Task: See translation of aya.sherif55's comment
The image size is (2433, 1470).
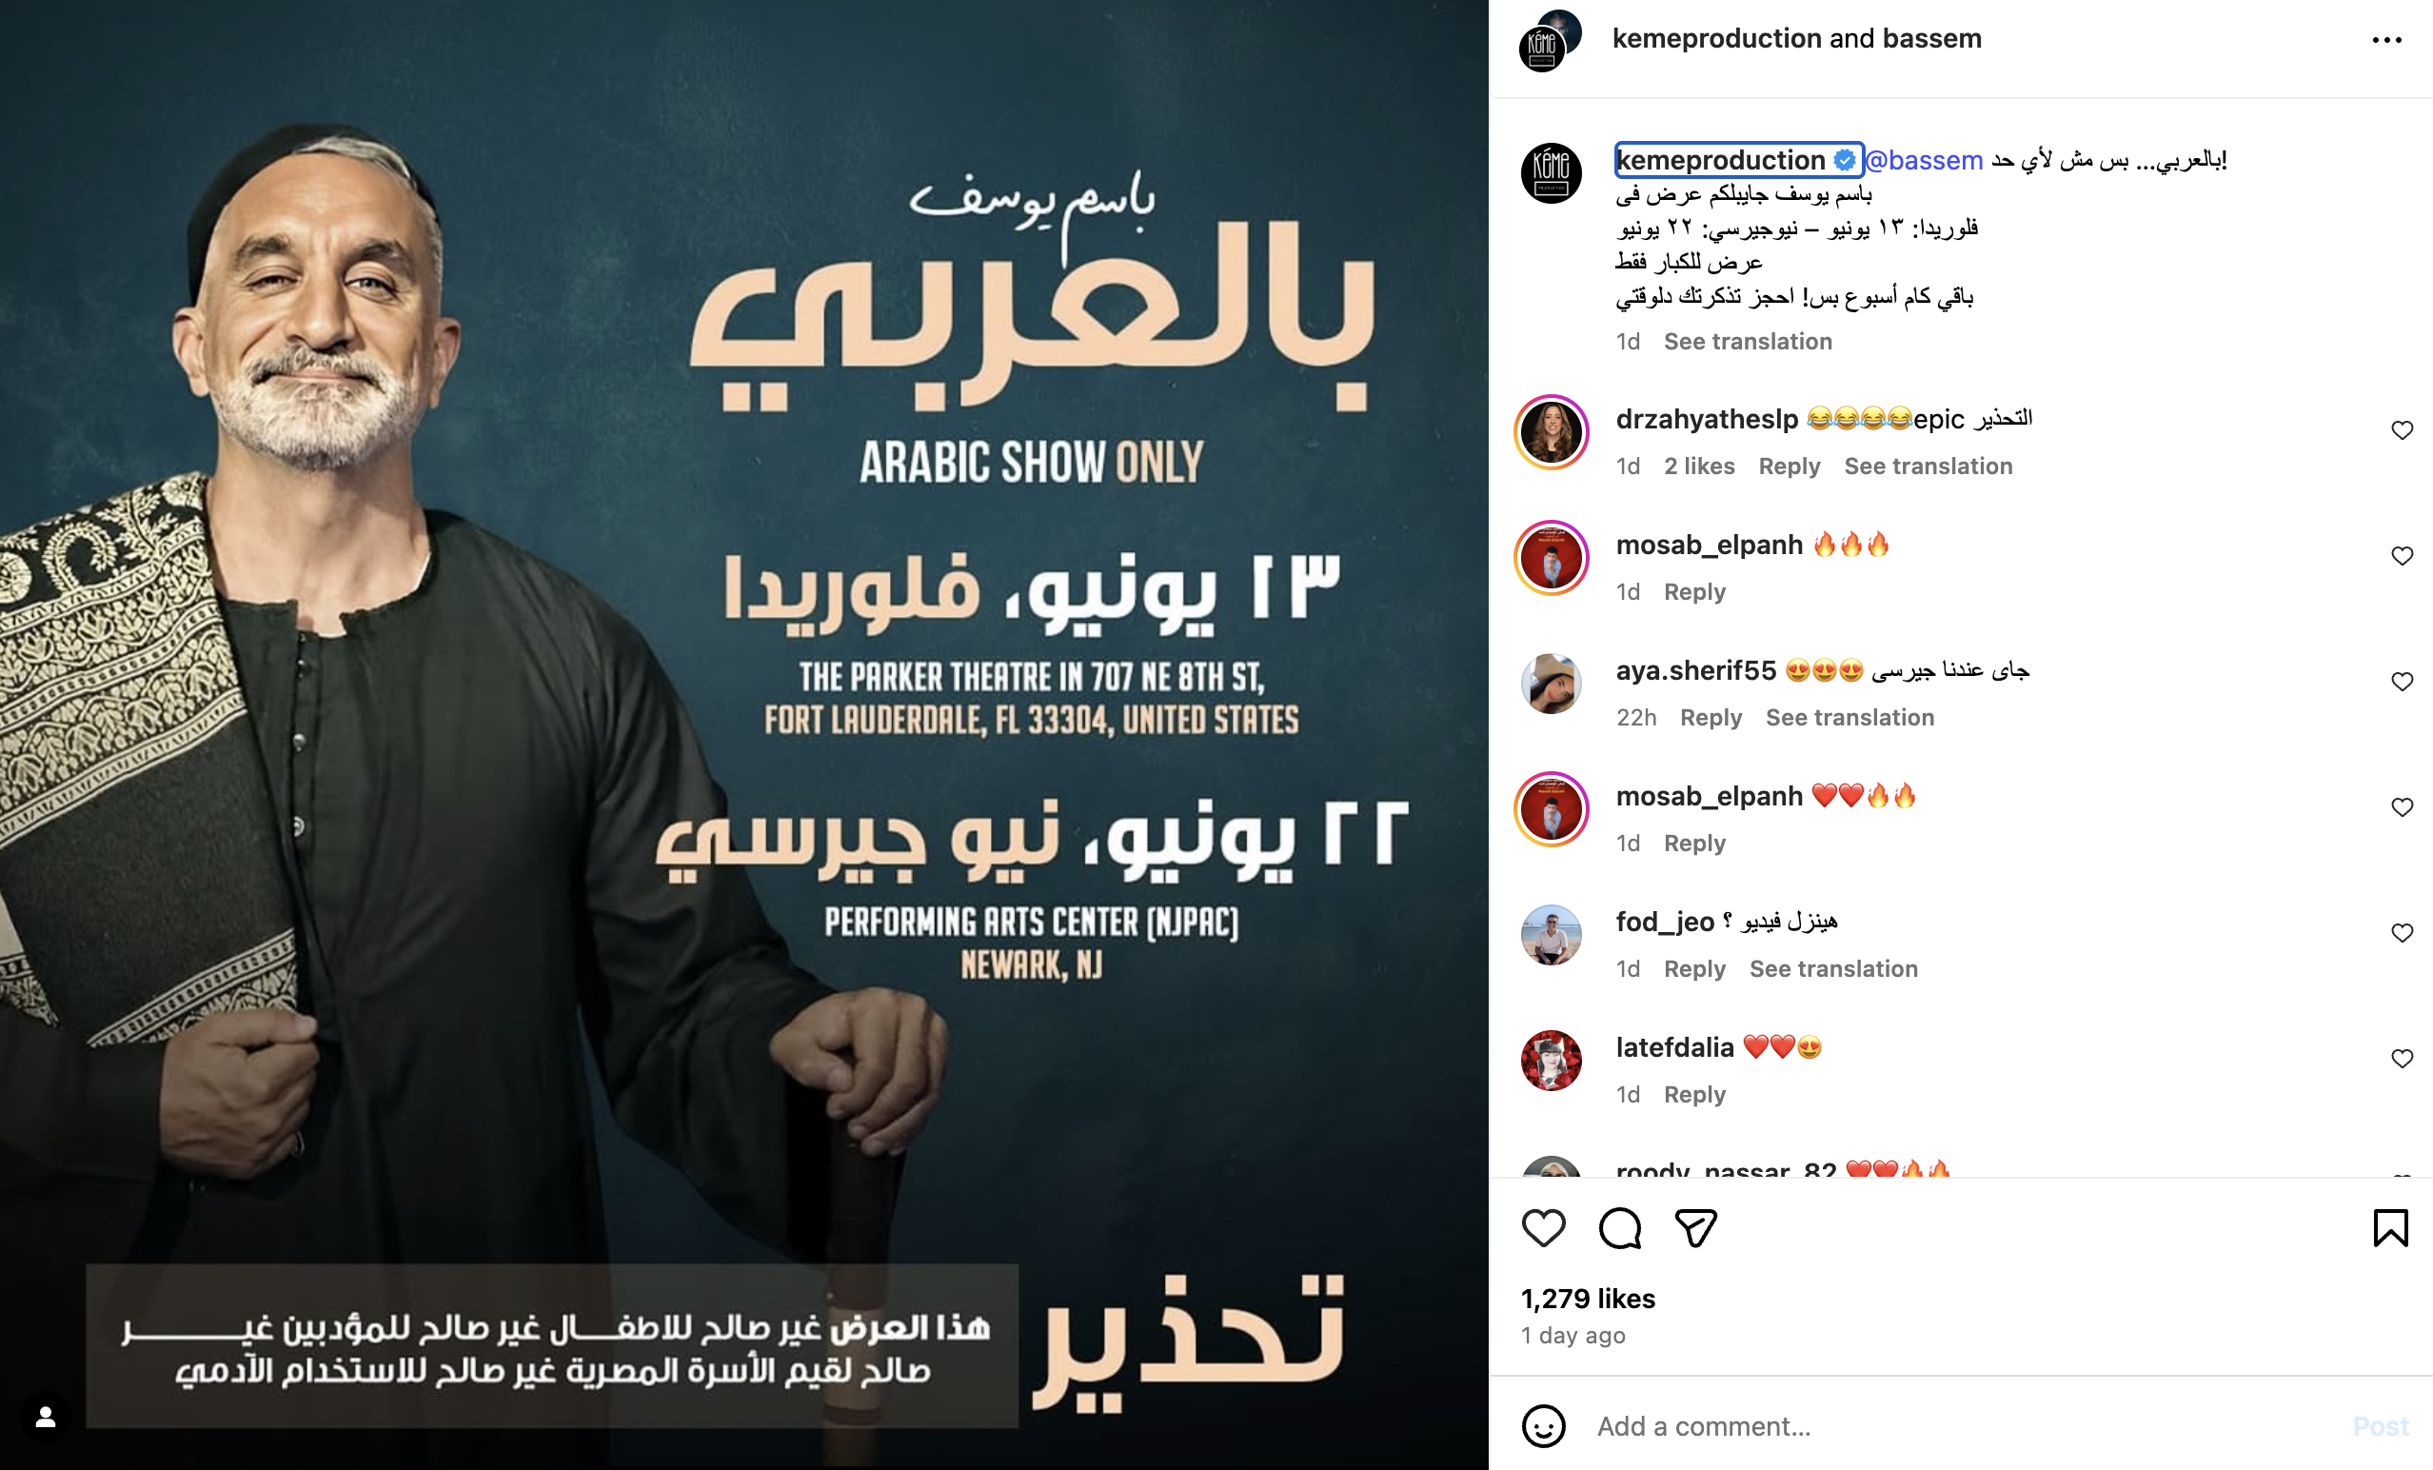Action: pos(1849,717)
